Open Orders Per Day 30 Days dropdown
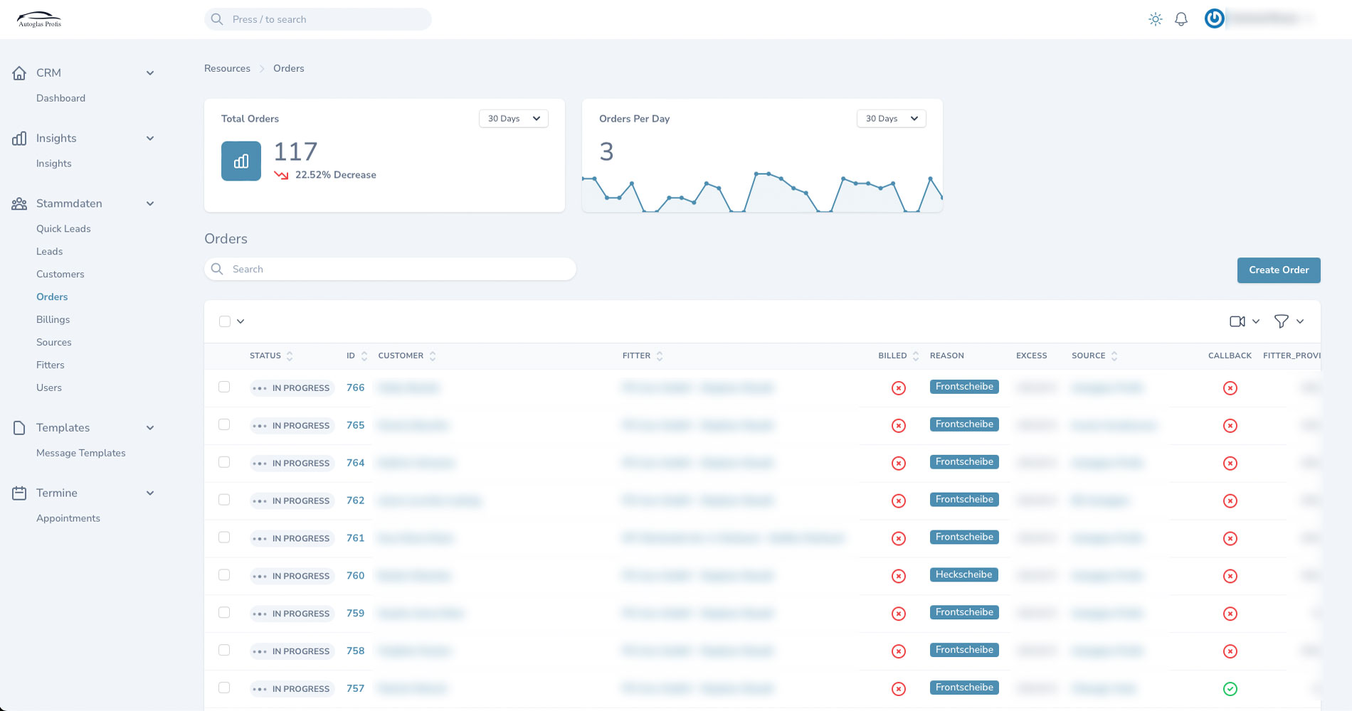 (892, 119)
